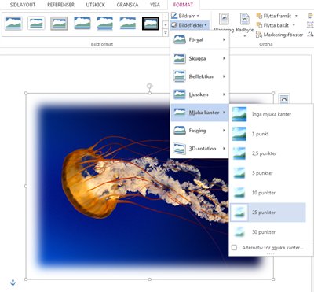
Task: Select 5 punkter soft edge
Action: point(268,173)
